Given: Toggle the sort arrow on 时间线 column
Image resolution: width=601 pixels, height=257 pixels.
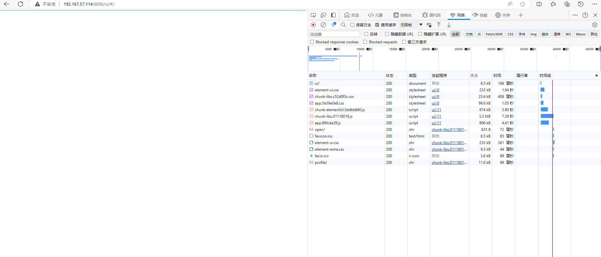Looking at the screenshot, I should tap(596, 75).
